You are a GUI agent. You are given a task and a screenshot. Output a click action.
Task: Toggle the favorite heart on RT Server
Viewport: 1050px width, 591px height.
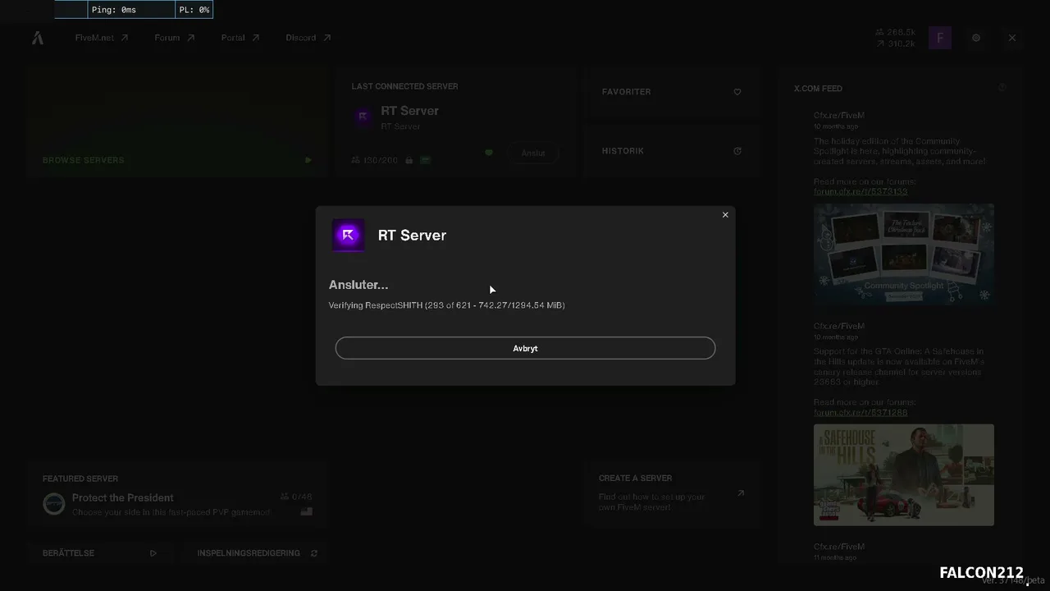489,153
